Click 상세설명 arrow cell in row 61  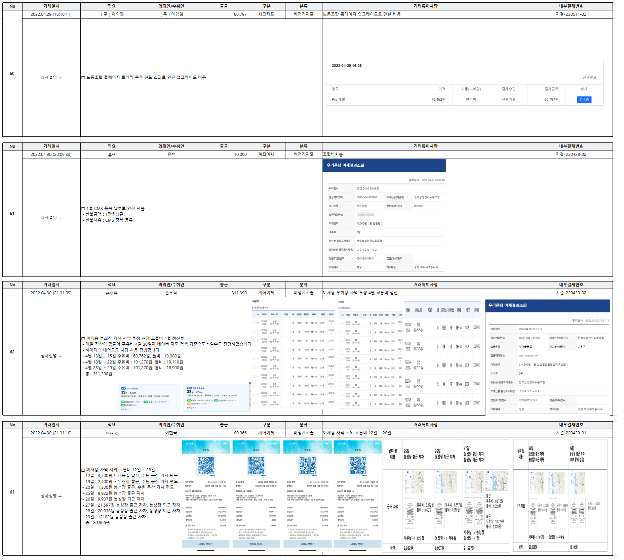click(51, 218)
